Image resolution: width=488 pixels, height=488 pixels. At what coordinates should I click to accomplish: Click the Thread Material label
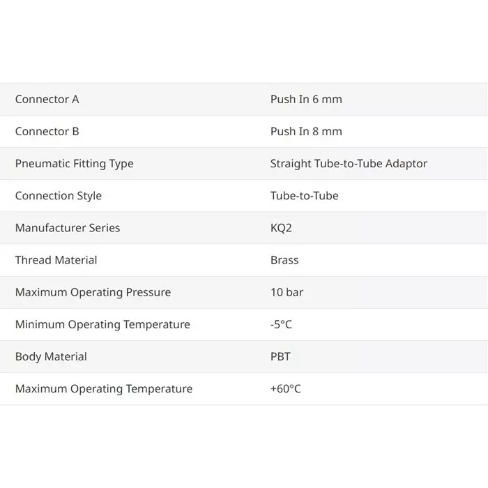(x=56, y=260)
